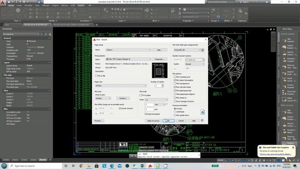Viewport: 300px width, 169px height.
Task: Insert Section Callout from tool palette
Action: (289, 53)
